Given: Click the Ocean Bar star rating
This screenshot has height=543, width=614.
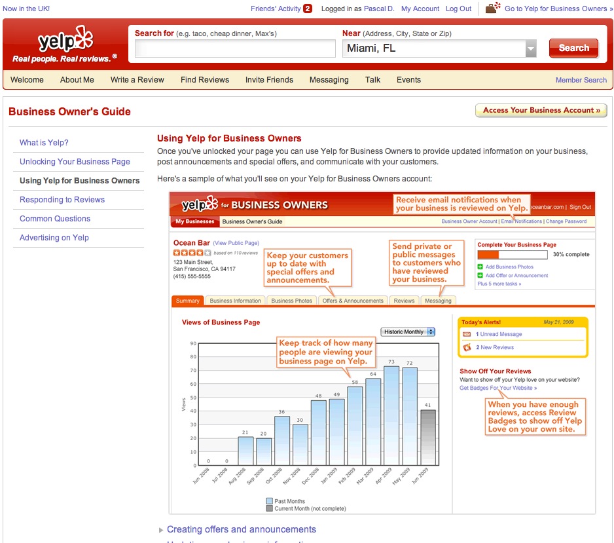Looking at the screenshot, I should (192, 253).
